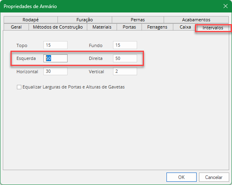
Task: Open the Caixa tab
Action: 185,27
